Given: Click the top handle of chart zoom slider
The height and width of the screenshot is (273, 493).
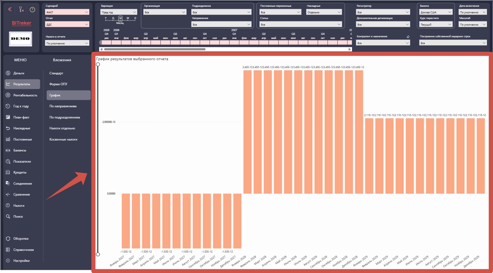Looking at the screenshot, I should tap(98, 64).
